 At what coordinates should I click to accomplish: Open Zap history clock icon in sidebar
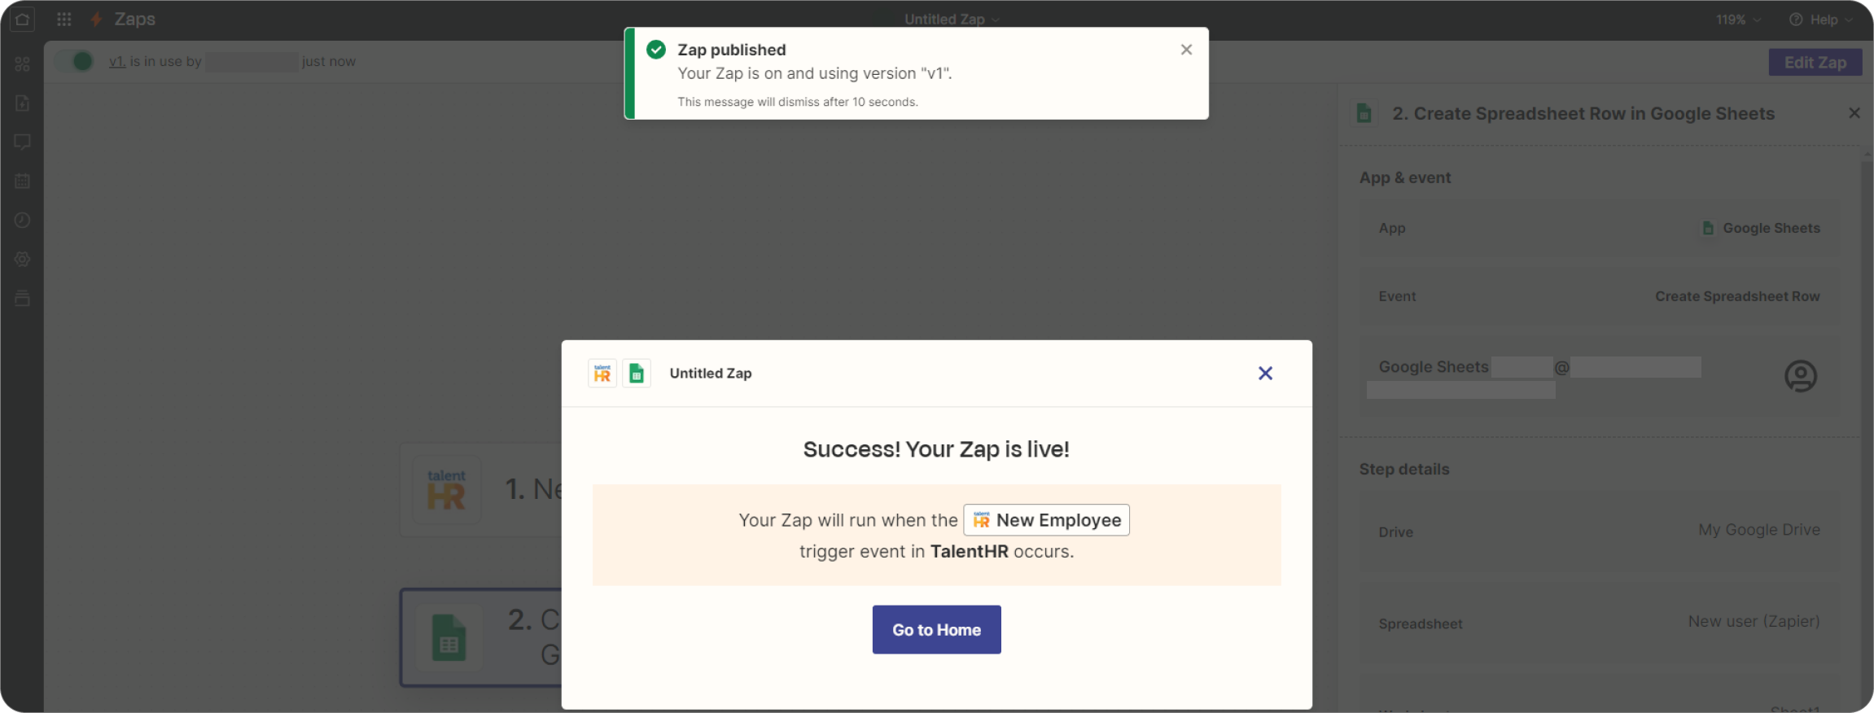[22, 220]
